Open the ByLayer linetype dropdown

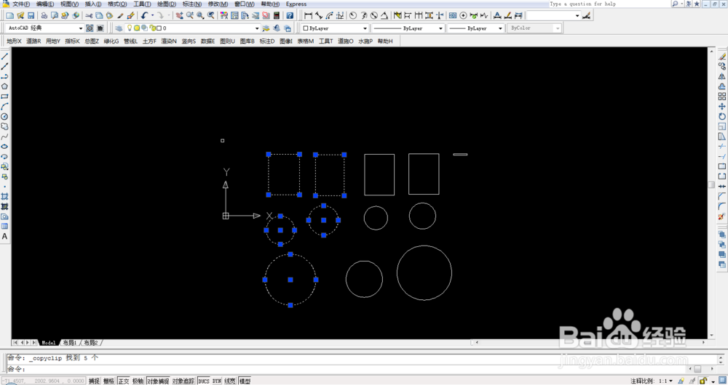[x=408, y=28]
